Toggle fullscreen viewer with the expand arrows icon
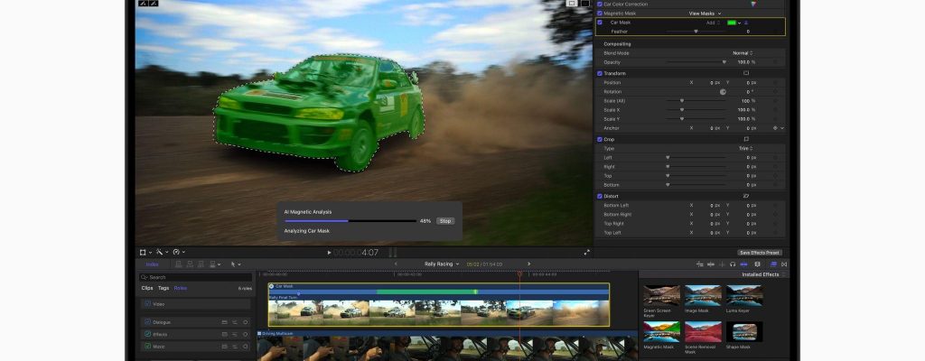The image size is (925, 361). tap(587, 253)
